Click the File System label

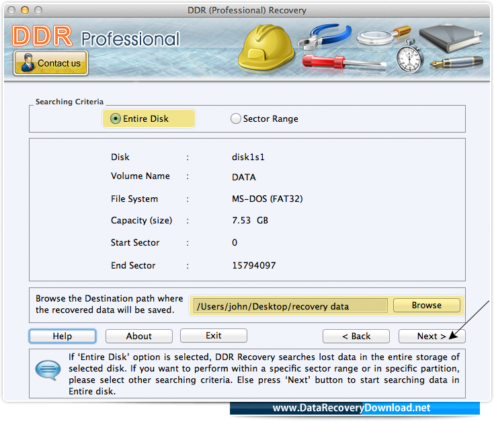(134, 199)
